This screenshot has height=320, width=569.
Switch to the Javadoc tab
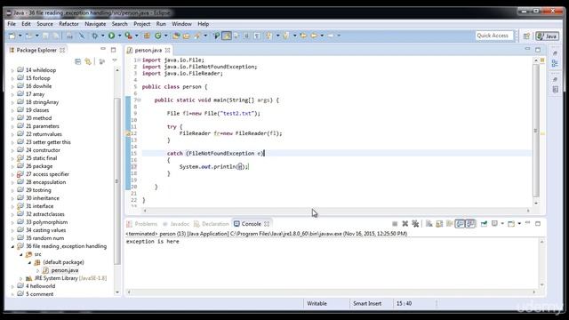(x=176, y=224)
